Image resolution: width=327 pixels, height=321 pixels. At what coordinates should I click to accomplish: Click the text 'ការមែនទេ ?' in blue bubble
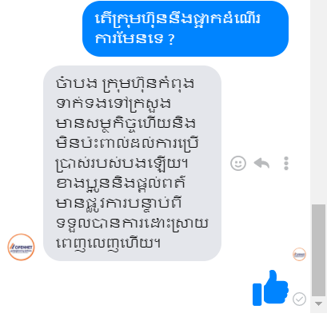click(135, 39)
